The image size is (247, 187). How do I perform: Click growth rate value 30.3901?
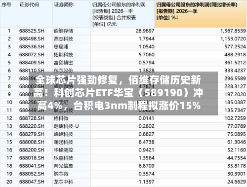(x=237, y=174)
